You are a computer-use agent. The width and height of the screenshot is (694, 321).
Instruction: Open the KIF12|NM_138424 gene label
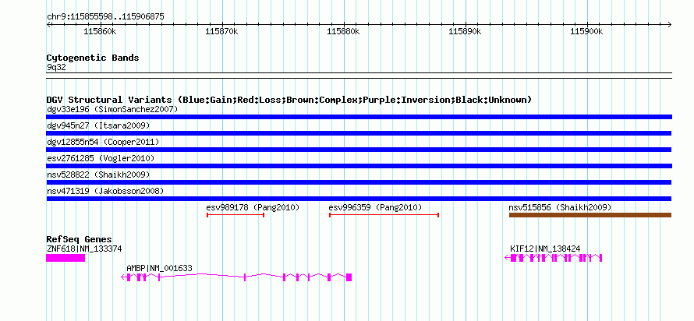545,249
